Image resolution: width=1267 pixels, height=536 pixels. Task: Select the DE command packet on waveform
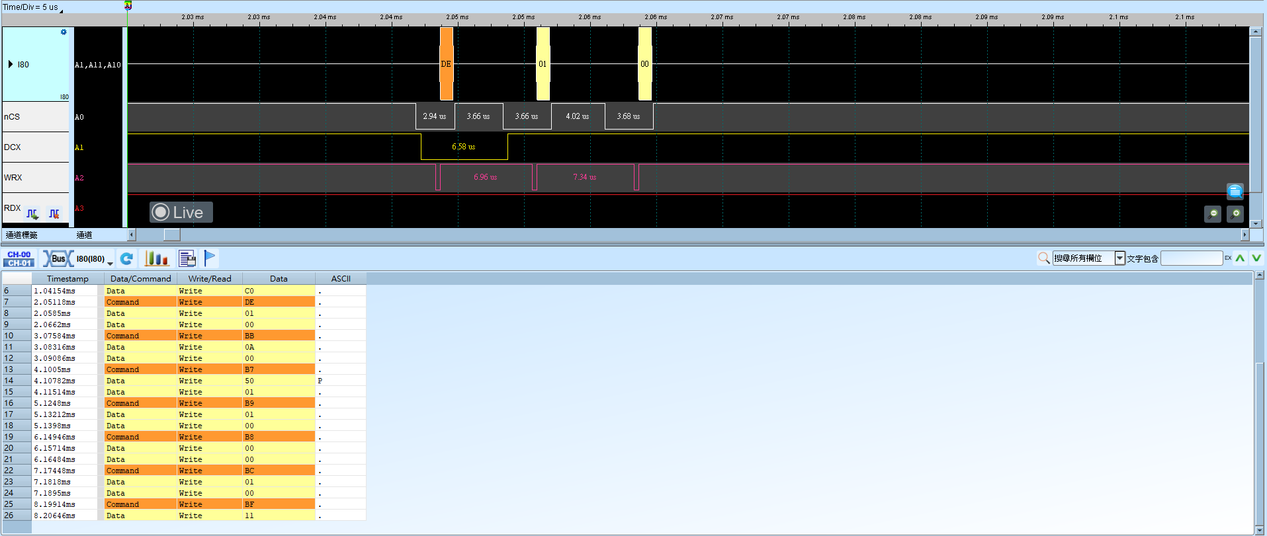[447, 64]
